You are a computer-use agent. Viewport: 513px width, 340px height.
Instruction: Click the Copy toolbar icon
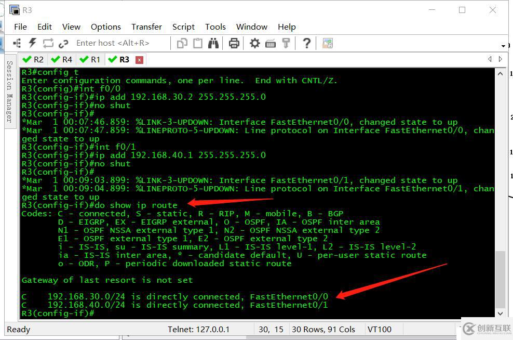coord(182,43)
